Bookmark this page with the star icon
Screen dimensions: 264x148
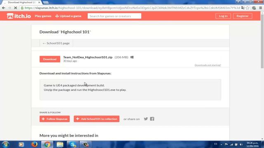click(x=247, y=8)
